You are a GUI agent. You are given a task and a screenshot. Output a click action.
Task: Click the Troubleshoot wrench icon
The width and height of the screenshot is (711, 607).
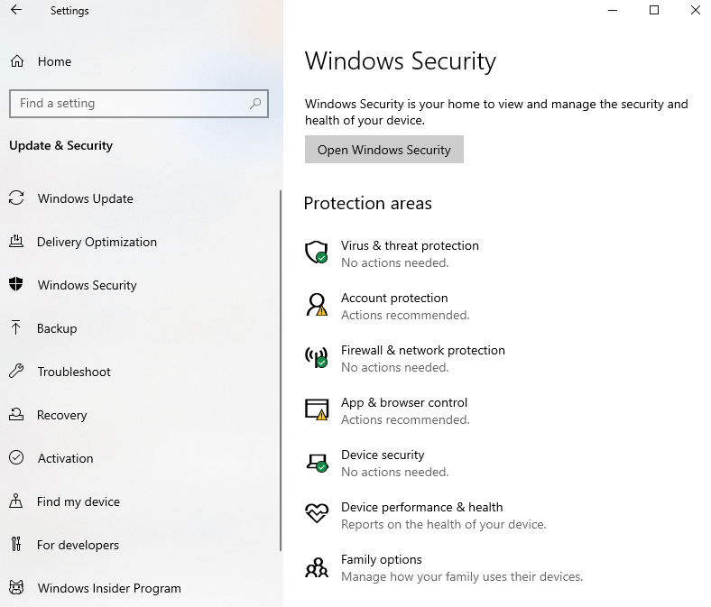pos(16,371)
